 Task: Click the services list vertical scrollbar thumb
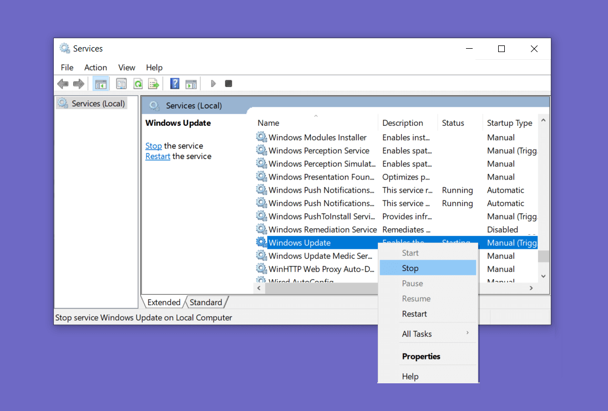[543, 256]
